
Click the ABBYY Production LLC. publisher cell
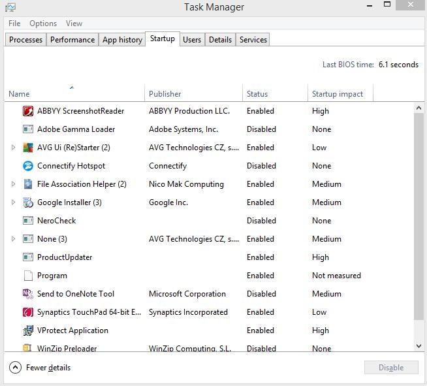tap(189, 111)
